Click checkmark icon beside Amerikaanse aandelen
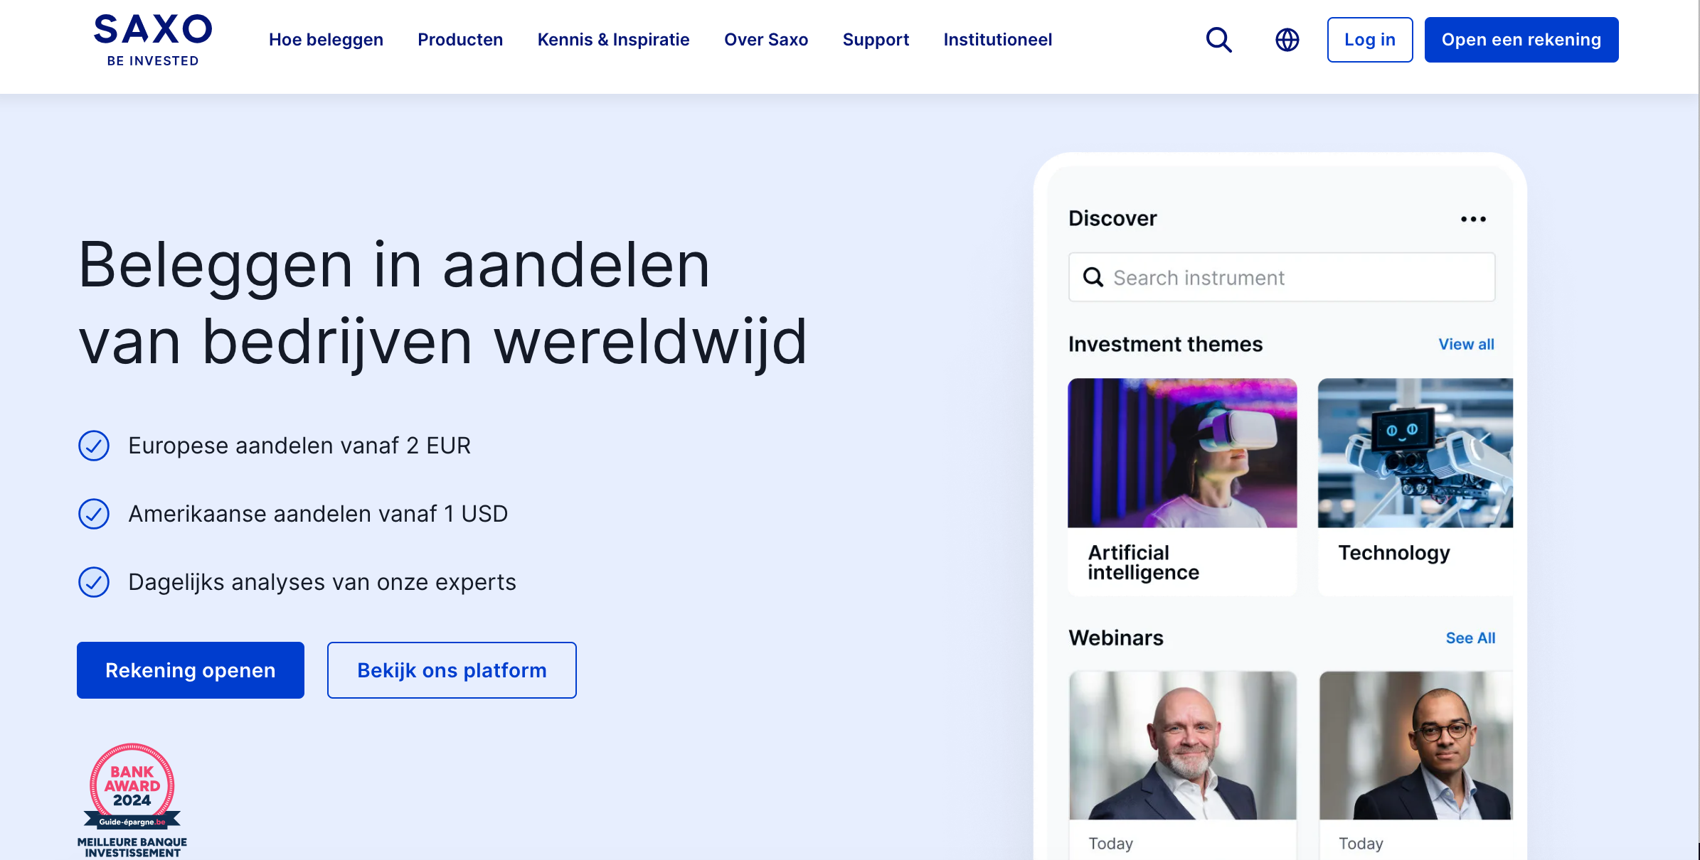 94,514
